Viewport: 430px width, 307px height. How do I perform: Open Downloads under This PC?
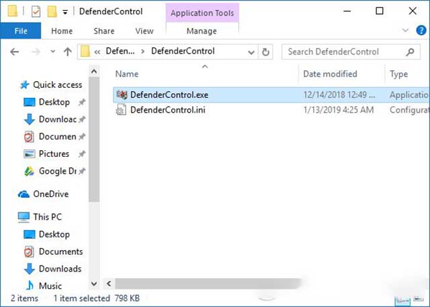click(60, 269)
